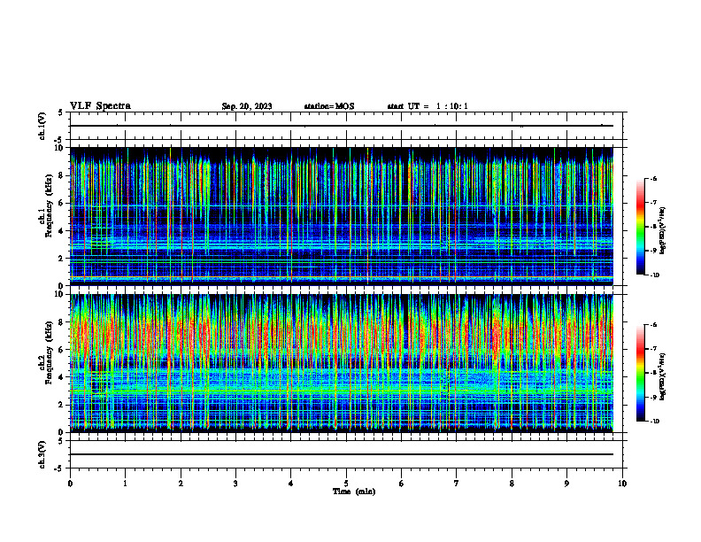701x542 pixels.
Task: Select the date text "Sep. 20, 2023"
Action: click(247, 106)
